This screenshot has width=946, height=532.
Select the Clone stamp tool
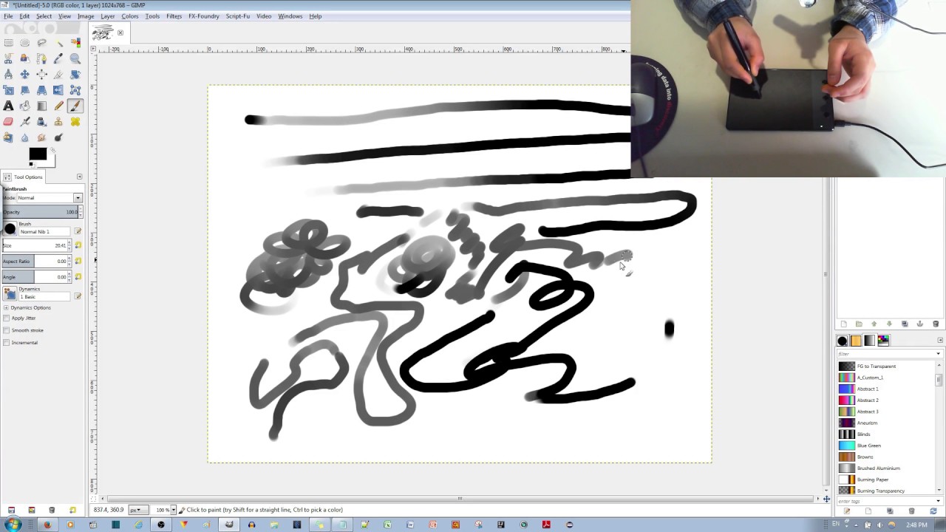59,121
